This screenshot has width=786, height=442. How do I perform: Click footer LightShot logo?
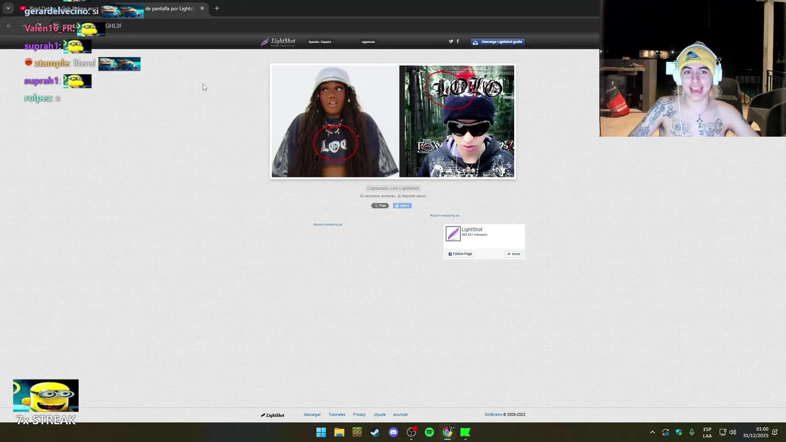pyautogui.click(x=273, y=415)
